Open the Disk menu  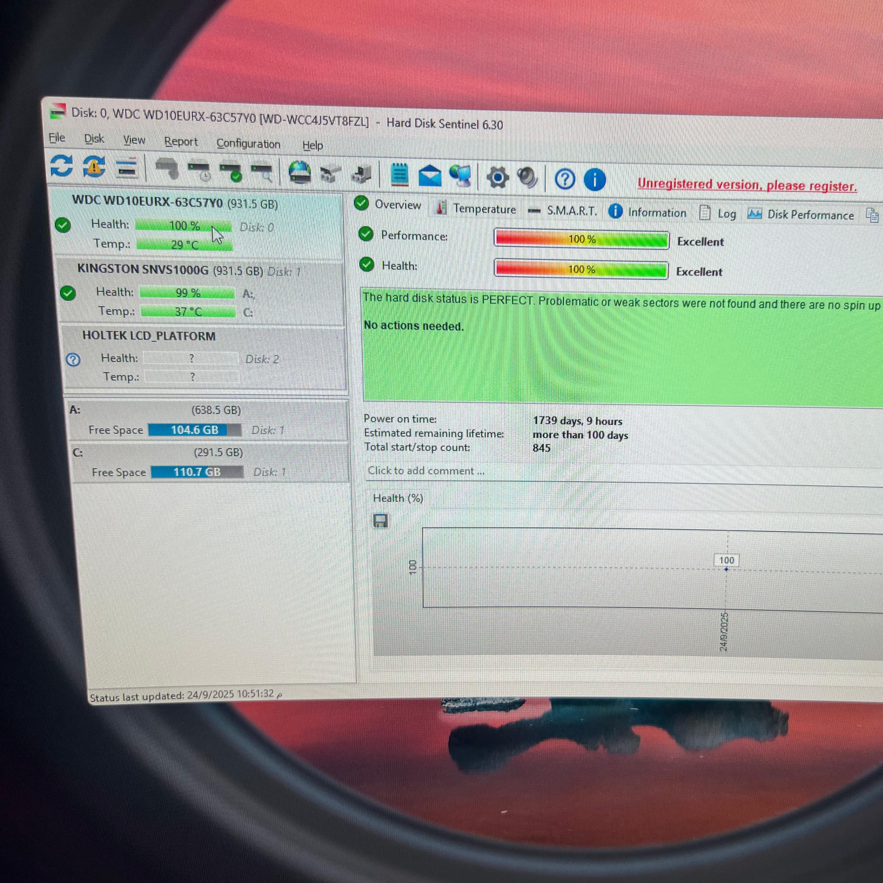(94, 139)
